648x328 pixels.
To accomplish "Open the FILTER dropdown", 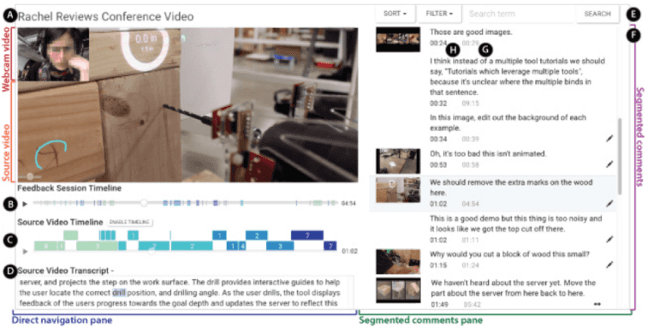I will click(439, 14).
